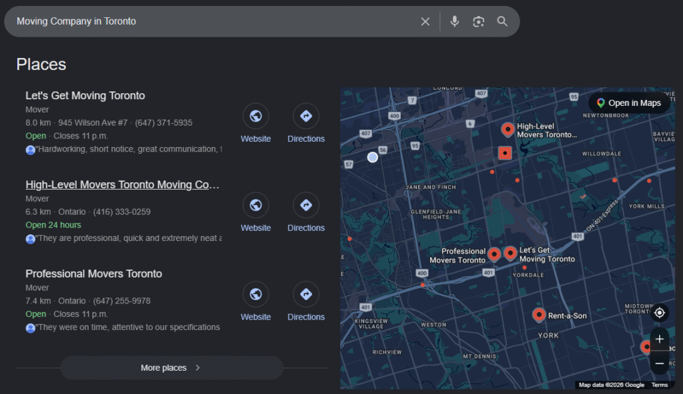Zoom out the map with minus button

(660, 363)
